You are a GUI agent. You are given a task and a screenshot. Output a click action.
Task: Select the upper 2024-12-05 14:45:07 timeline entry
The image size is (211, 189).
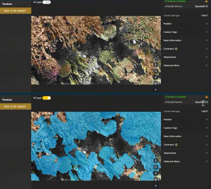(15, 11)
